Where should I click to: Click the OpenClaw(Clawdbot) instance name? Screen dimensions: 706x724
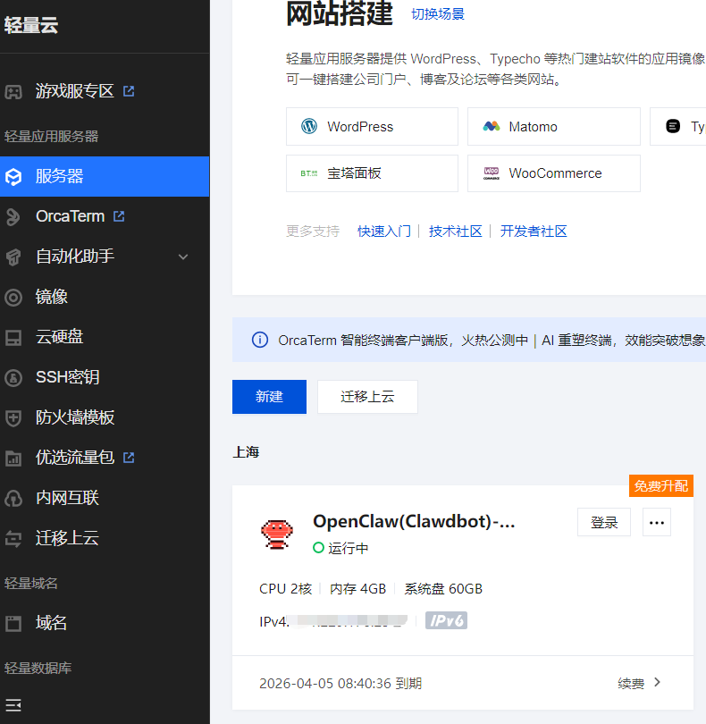click(414, 521)
